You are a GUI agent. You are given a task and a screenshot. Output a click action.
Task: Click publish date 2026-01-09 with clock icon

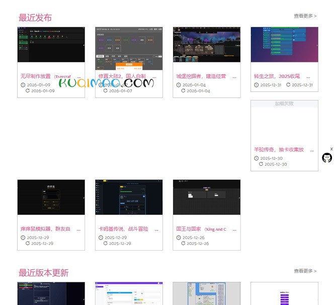pos(39,85)
